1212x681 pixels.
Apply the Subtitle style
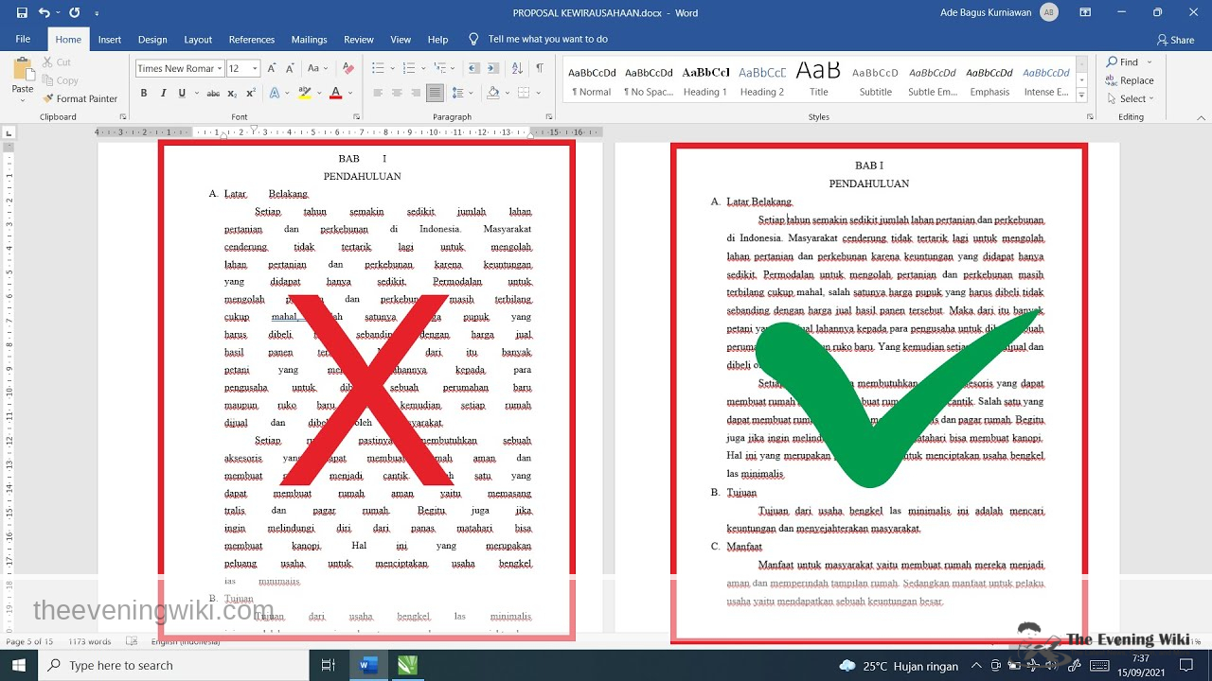coord(876,79)
